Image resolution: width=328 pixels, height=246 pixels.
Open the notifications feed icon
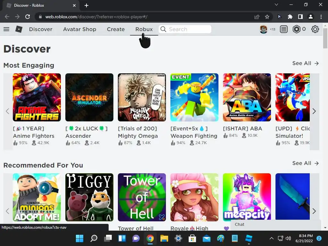click(x=284, y=29)
